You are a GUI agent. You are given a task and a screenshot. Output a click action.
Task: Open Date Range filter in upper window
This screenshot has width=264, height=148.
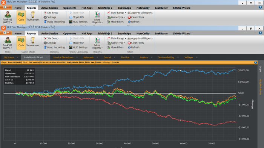117,12
